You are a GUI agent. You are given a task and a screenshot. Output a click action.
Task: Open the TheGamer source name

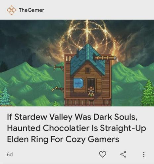31,10
